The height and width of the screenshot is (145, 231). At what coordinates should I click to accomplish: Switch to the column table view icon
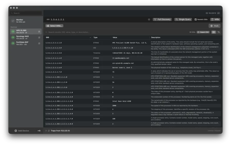pyautogui.click(x=214, y=32)
